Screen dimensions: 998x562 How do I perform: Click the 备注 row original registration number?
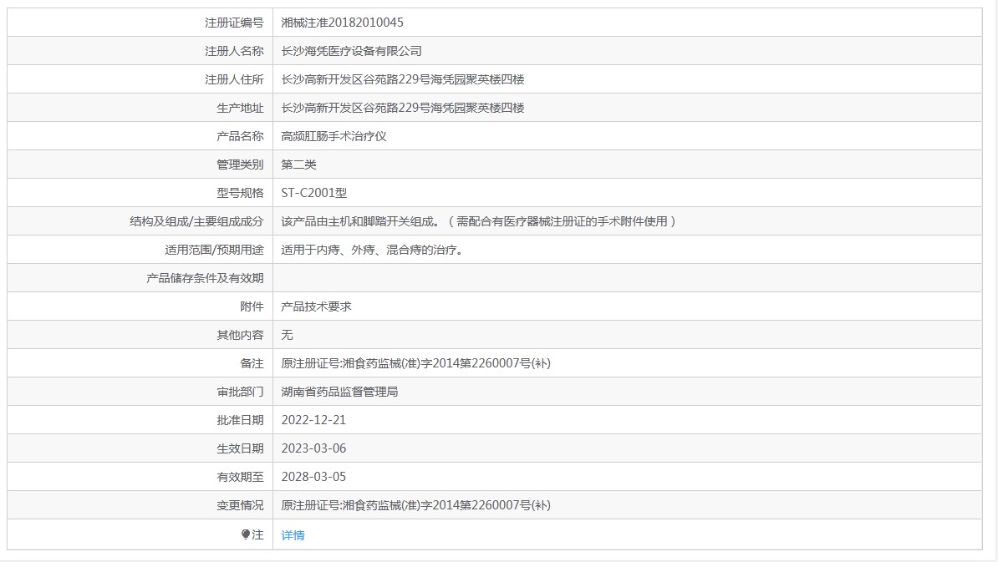pyautogui.click(x=415, y=363)
